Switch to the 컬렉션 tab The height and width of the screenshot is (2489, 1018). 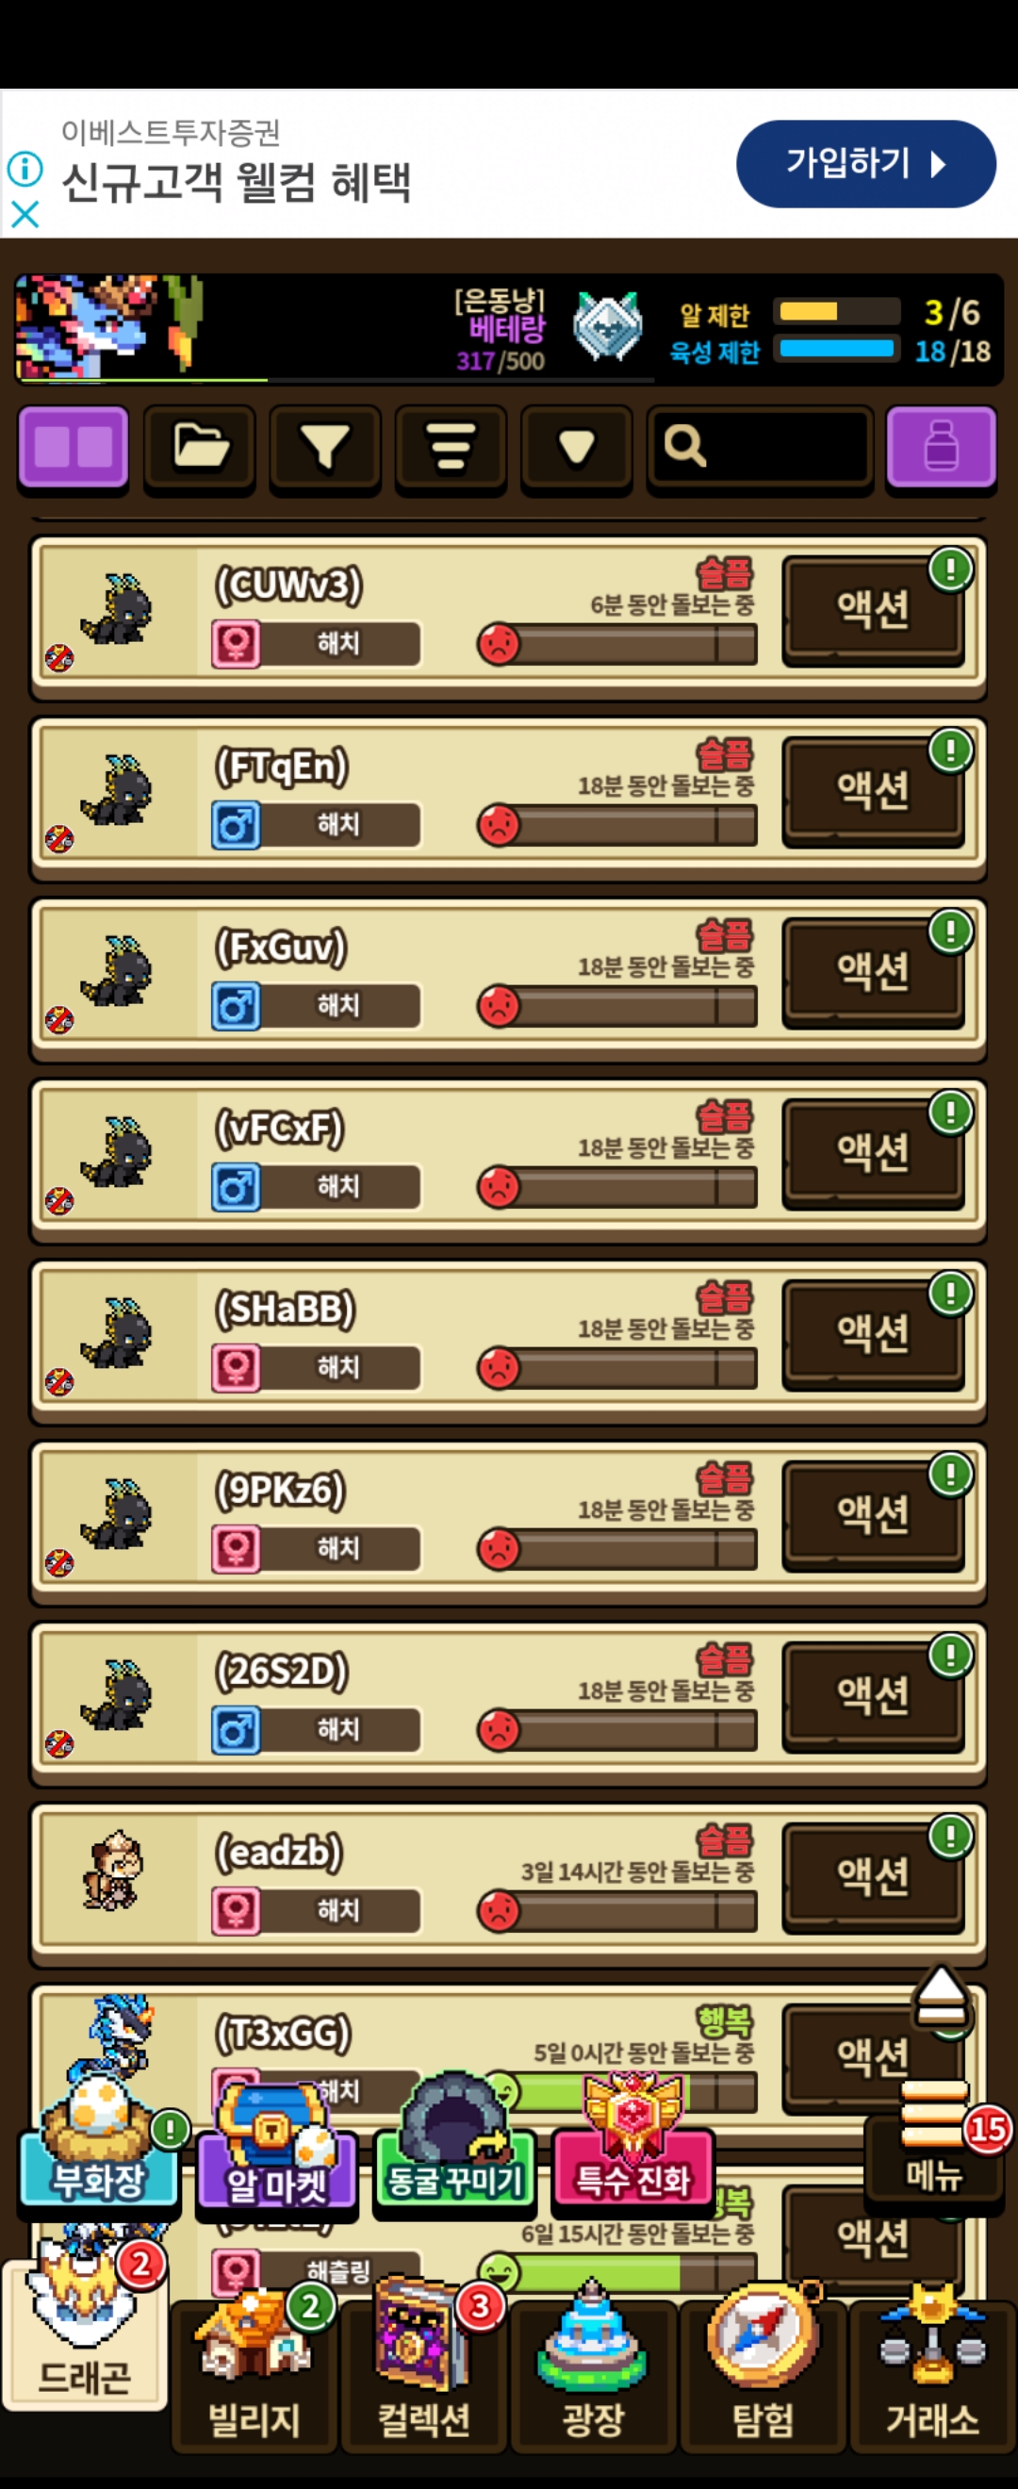coord(424,2372)
